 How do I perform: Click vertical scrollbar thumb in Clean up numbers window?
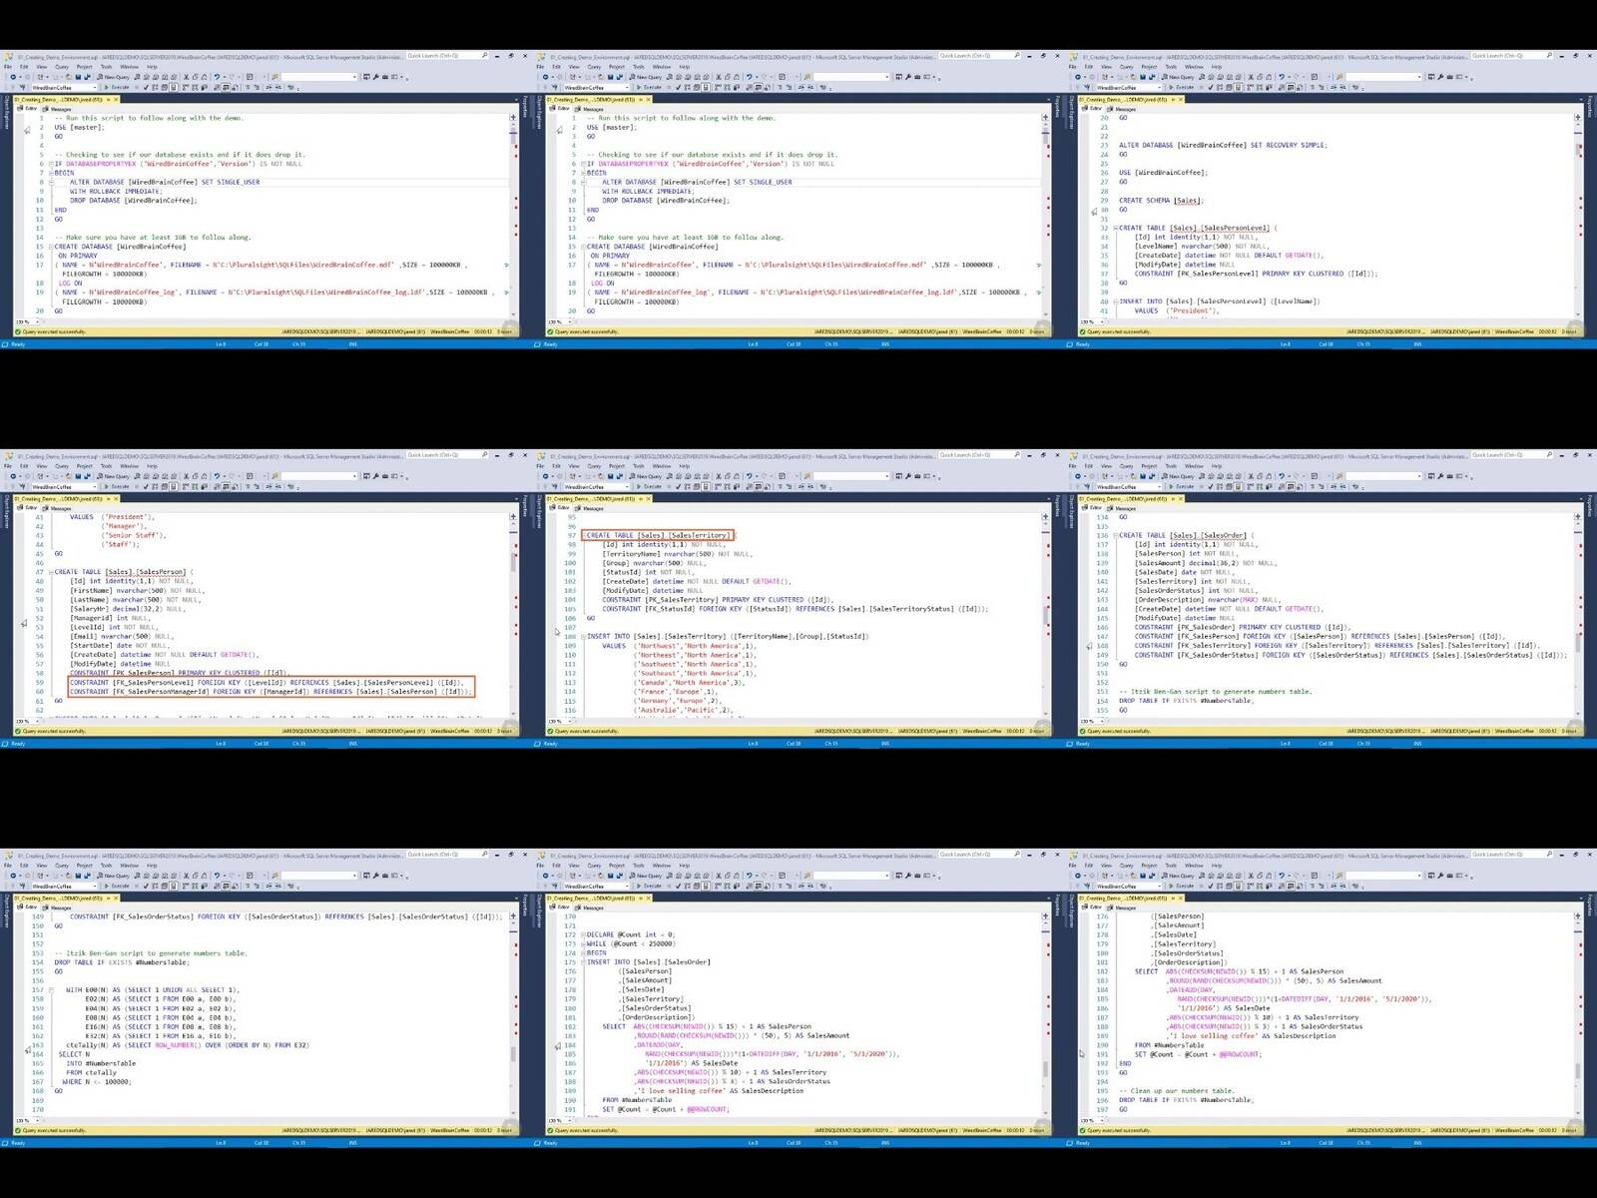click(1578, 1070)
